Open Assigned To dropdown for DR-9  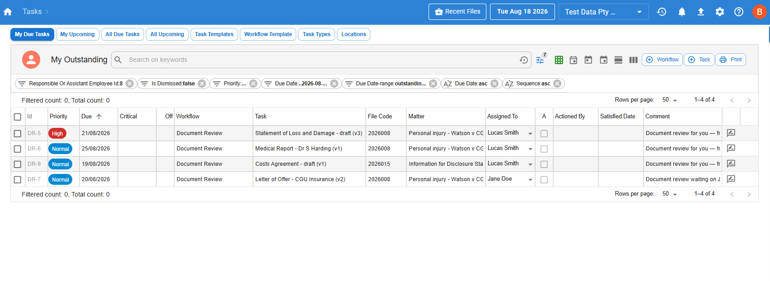(530, 164)
